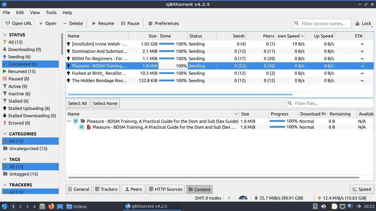
Task: Click the Select None button
Action: click(105, 103)
